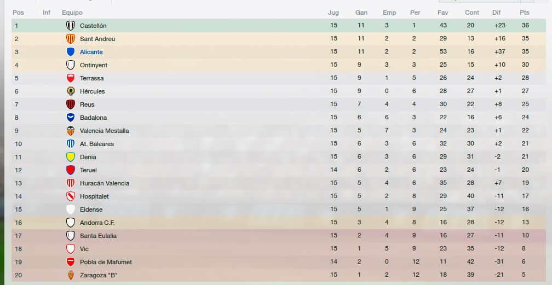Sort by Equipo column header
This screenshot has width=552, height=285.
coord(72,13)
